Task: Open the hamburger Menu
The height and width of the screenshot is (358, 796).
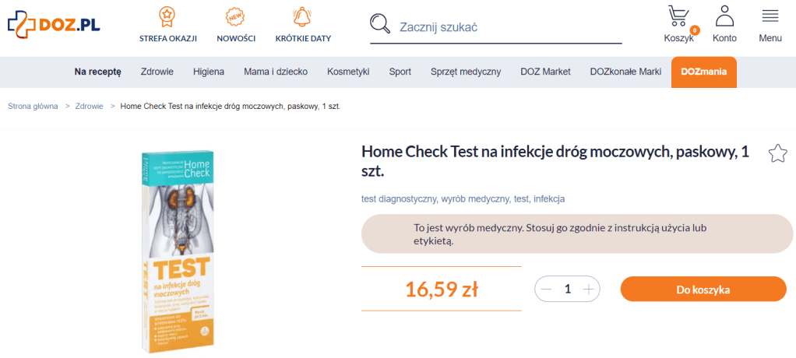Action: tap(770, 24)
